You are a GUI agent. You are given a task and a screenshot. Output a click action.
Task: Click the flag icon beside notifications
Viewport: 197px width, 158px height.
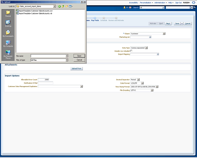pyautogui.click(x=130, y=7)
